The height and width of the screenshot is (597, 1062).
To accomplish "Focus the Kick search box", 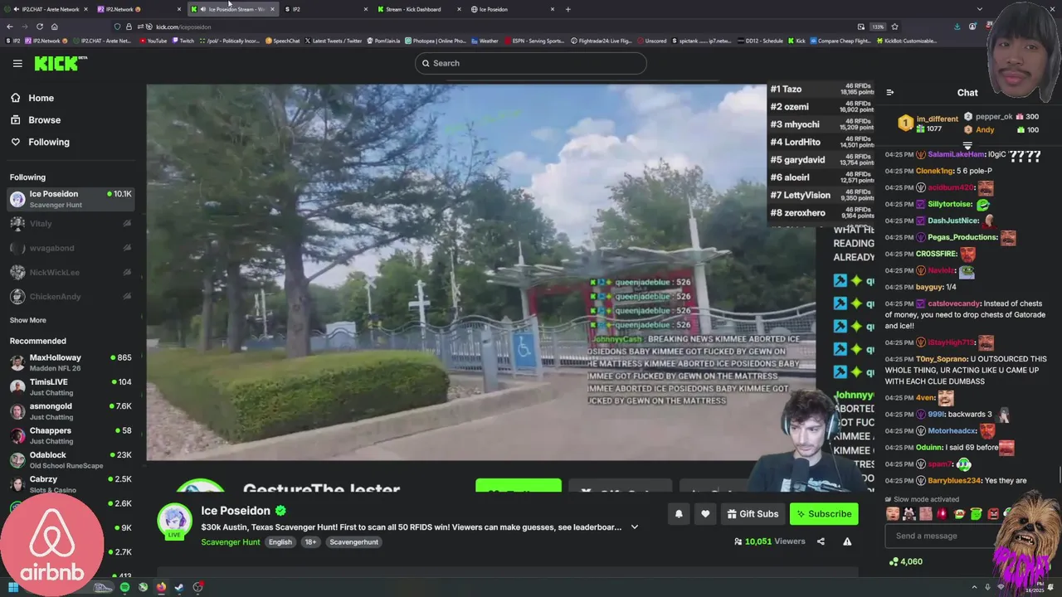I will tap(531, 63).
